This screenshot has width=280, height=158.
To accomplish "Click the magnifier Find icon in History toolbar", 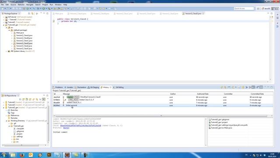I will [x=238, y=87].
